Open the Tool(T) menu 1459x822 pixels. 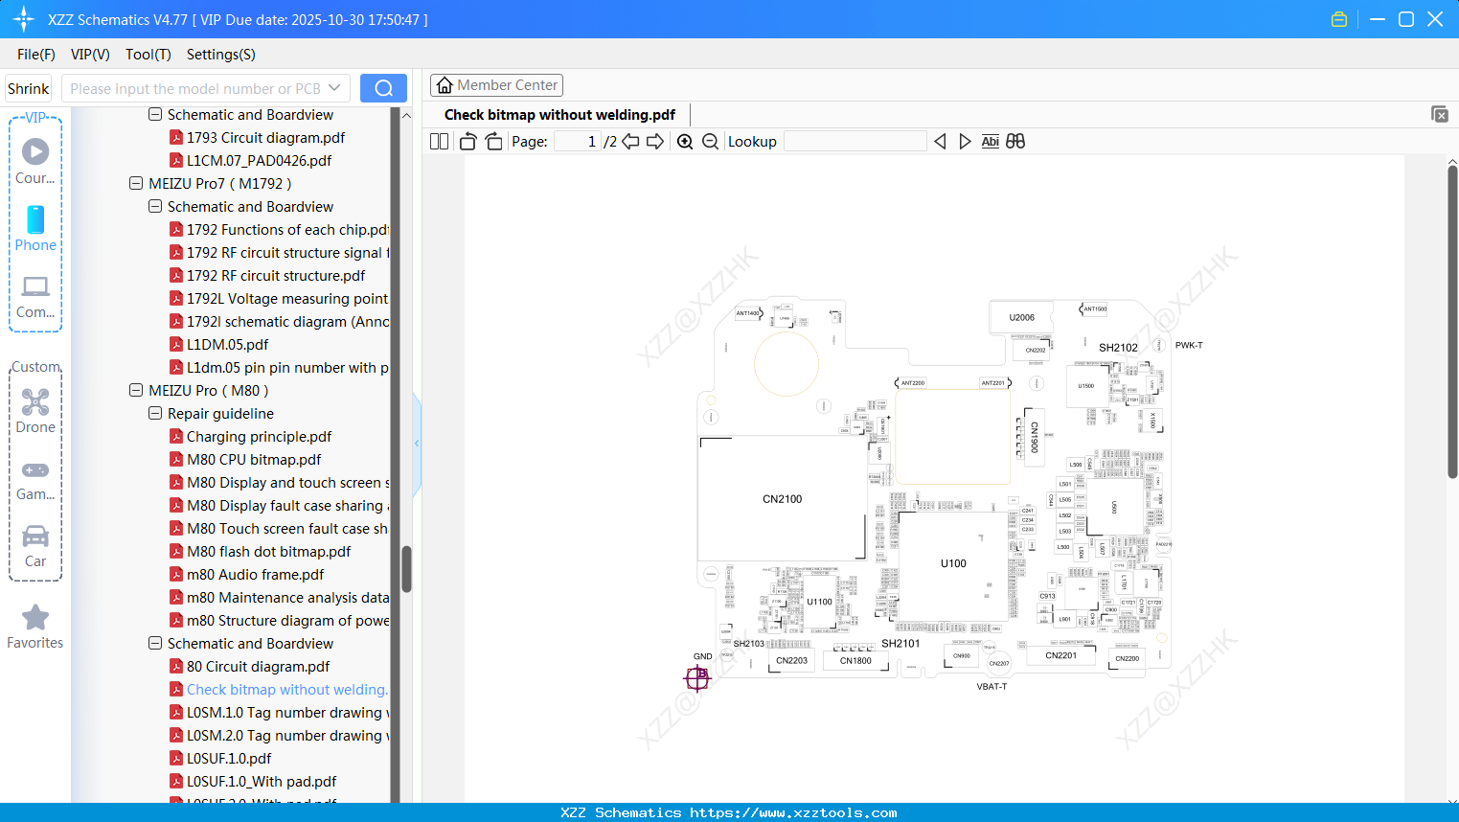point(148,55)
